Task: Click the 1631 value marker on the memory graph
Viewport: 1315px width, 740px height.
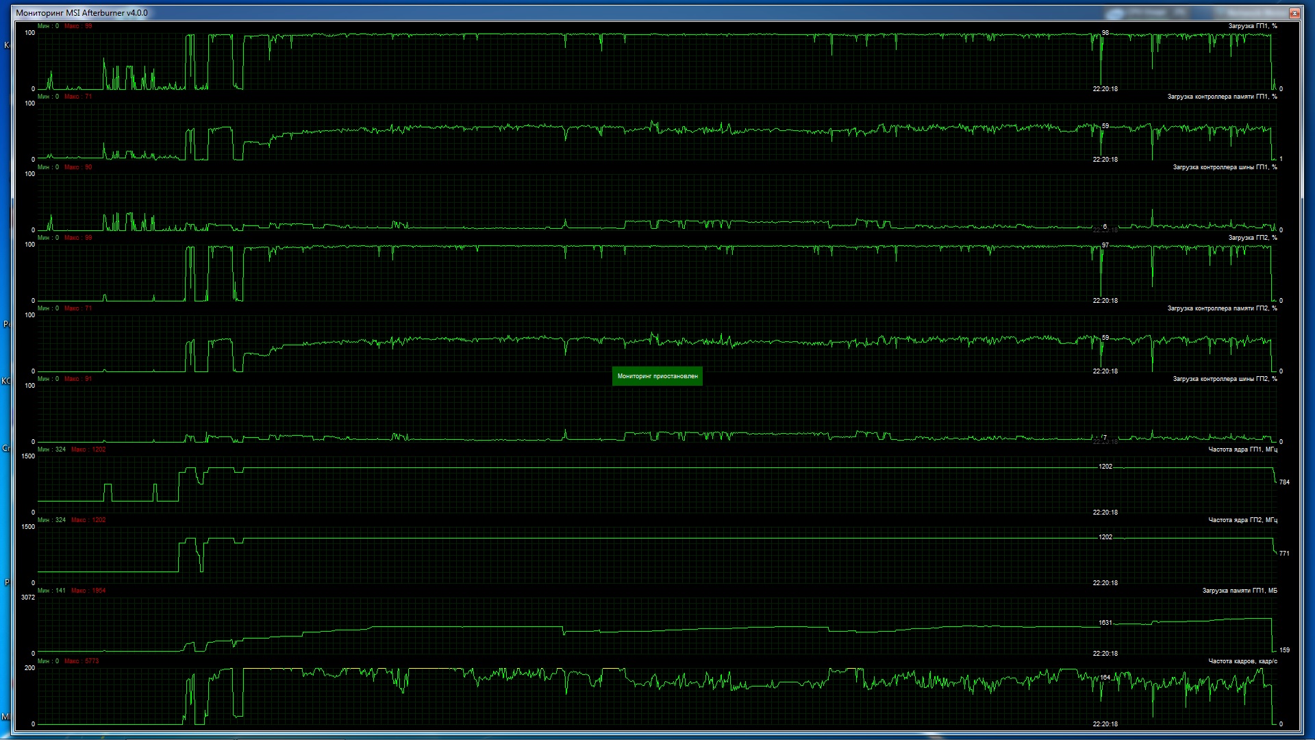Action: click(1105, 623)
